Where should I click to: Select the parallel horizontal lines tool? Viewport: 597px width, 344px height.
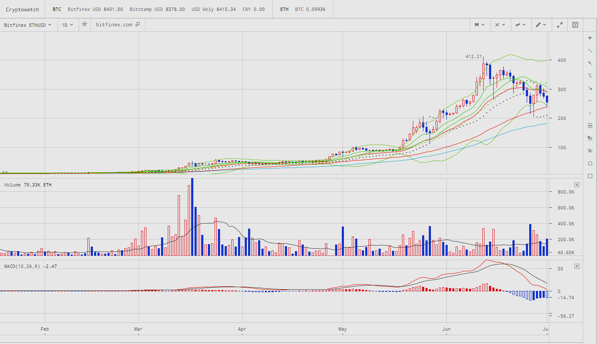[x=590, y=125]
